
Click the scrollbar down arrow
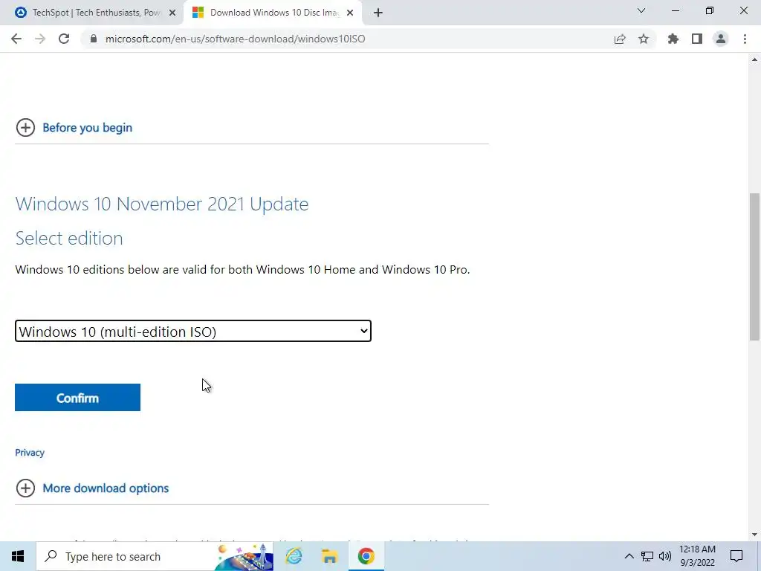[754, 535]
